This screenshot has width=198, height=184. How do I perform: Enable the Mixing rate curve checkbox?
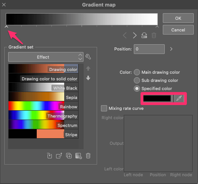pos(104,108)
